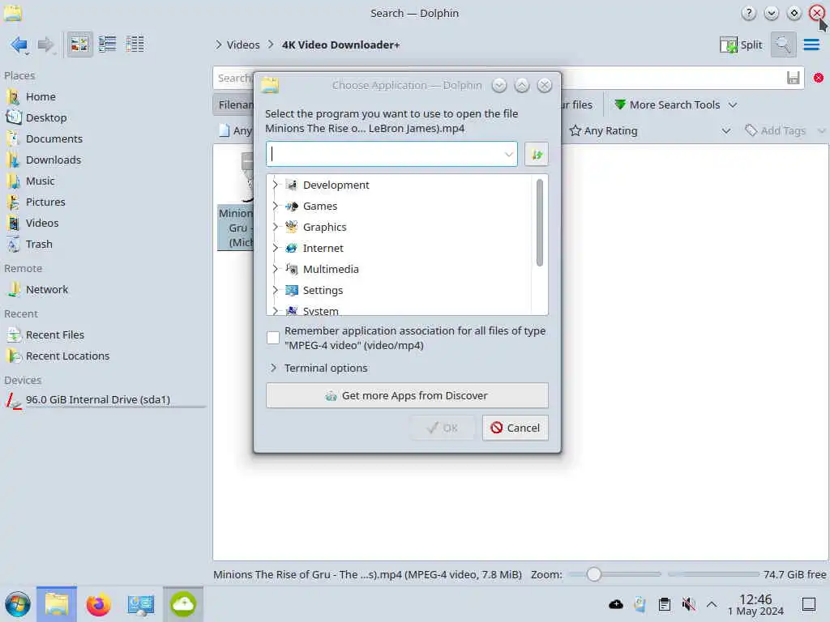Go back with the blue back arrow
The image size is (830, 622).
coord(19,45)
